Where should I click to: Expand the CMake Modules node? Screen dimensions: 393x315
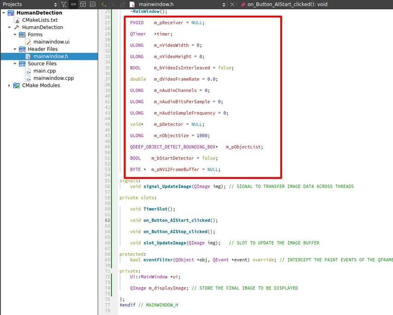tap(9, 86)
